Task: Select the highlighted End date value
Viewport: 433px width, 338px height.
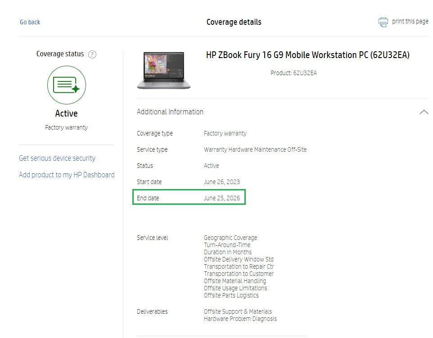Action: pyautogui.click(x=222, y=198)
